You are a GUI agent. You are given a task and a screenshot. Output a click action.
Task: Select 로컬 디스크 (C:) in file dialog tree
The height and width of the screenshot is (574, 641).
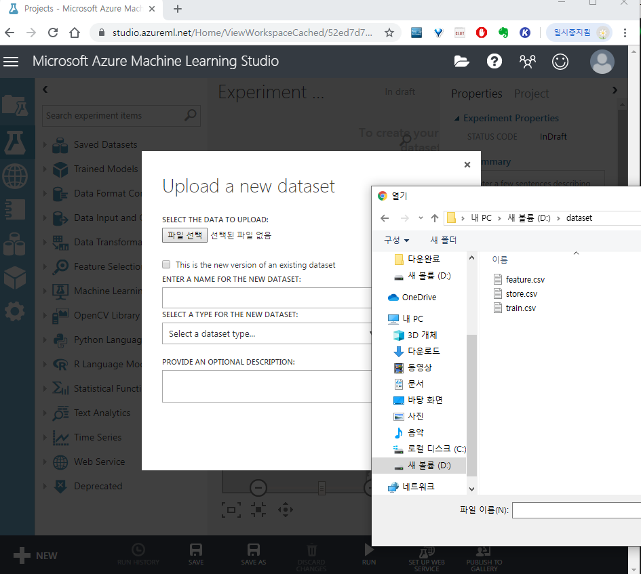pyautogui.click(x=429, y=449)
